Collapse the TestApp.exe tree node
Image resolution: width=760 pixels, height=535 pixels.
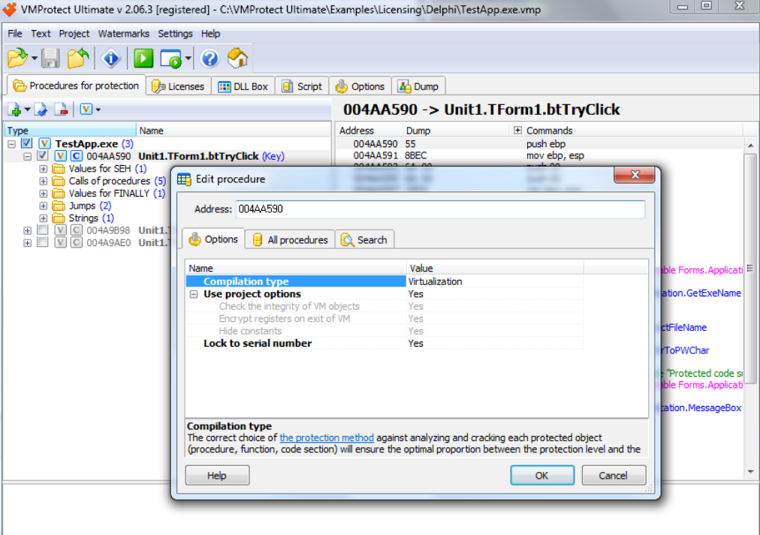[11, 144]
